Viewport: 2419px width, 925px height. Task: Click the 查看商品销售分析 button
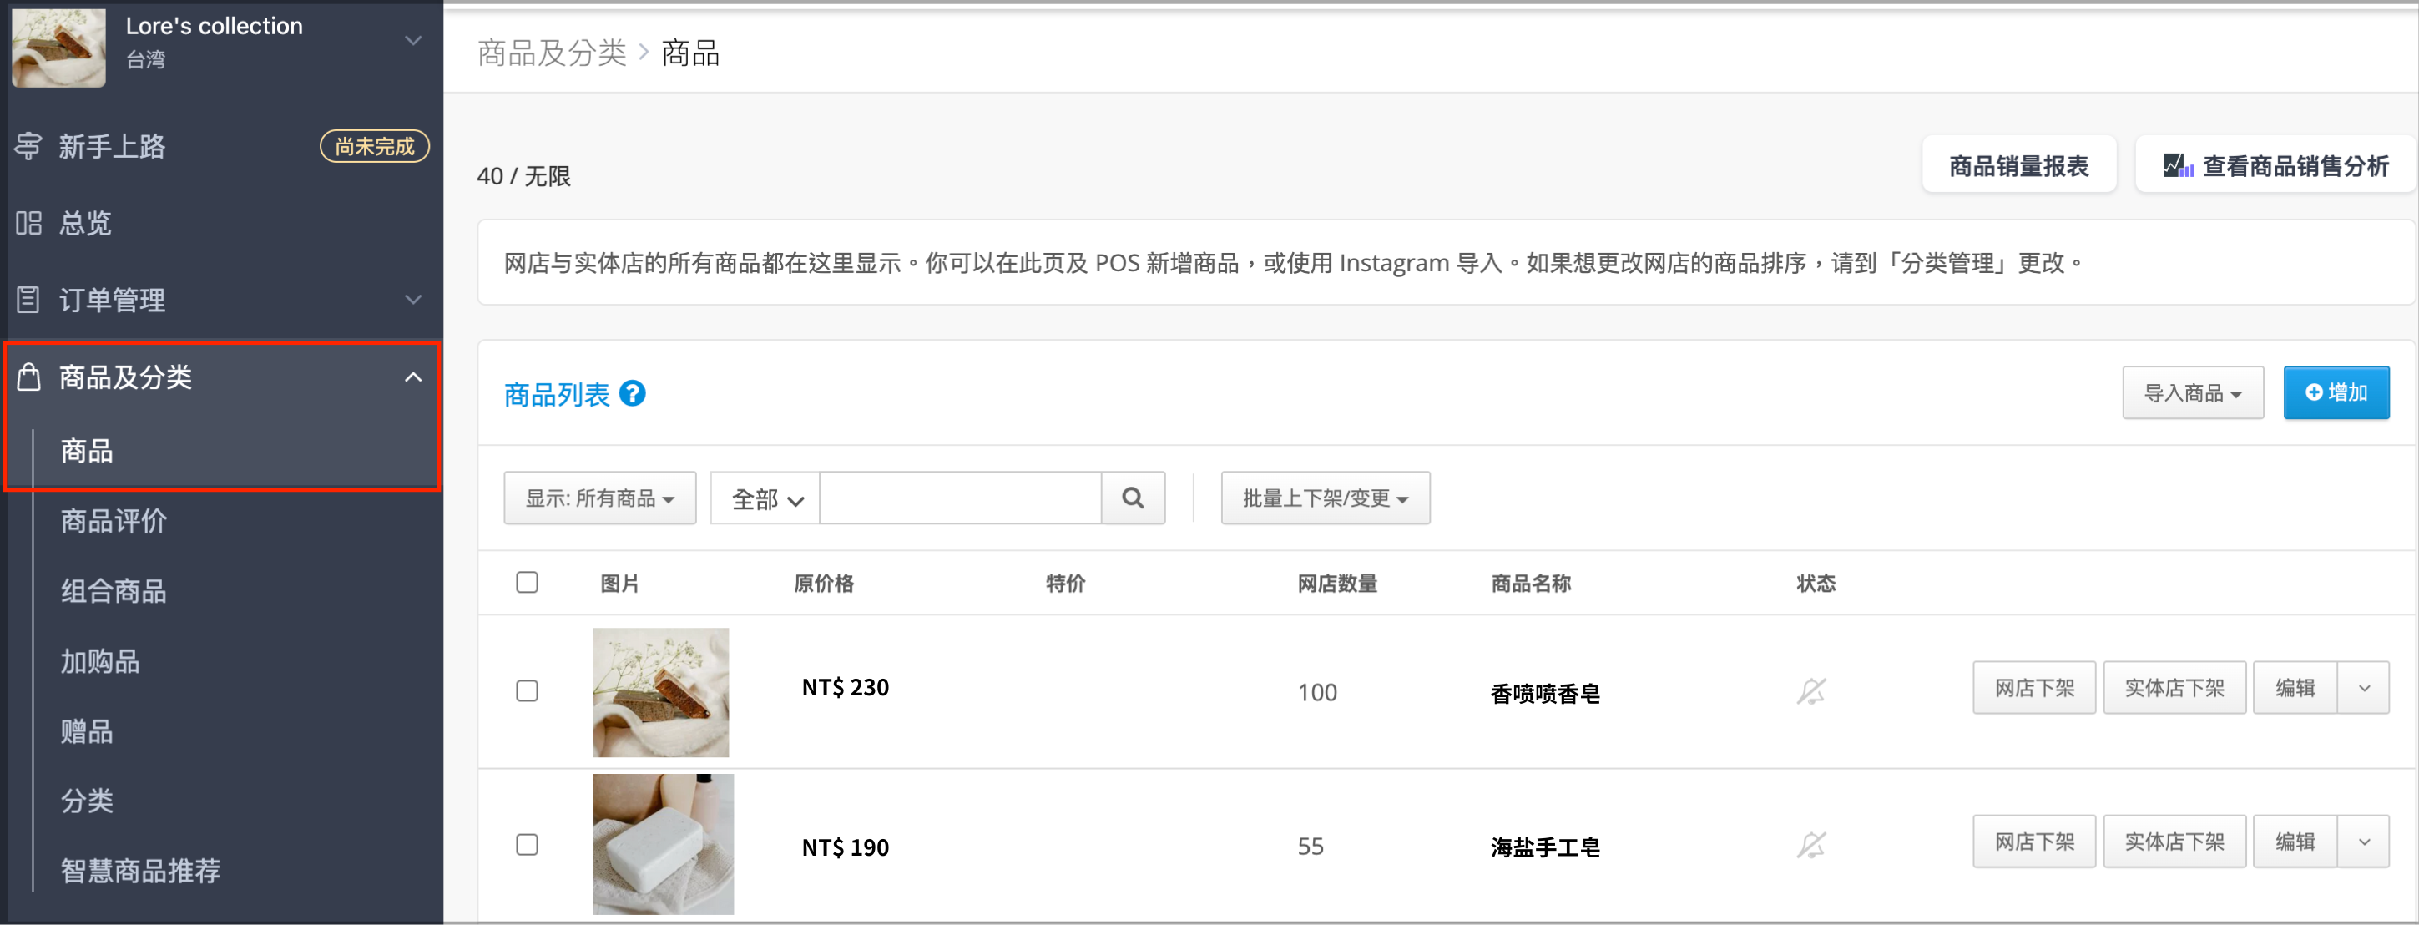tap(2275, 166)
